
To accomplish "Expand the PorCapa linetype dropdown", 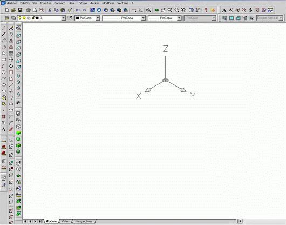I will (x=143, y=18).
